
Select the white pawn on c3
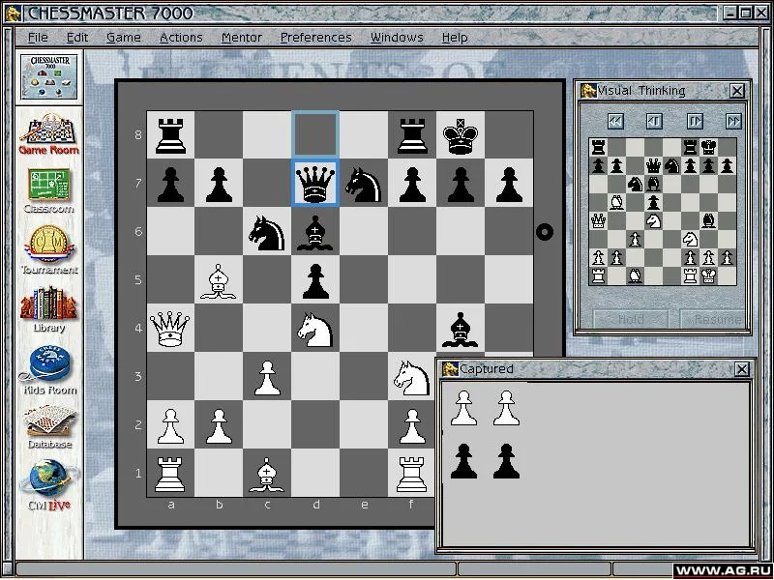pos(267,376)
